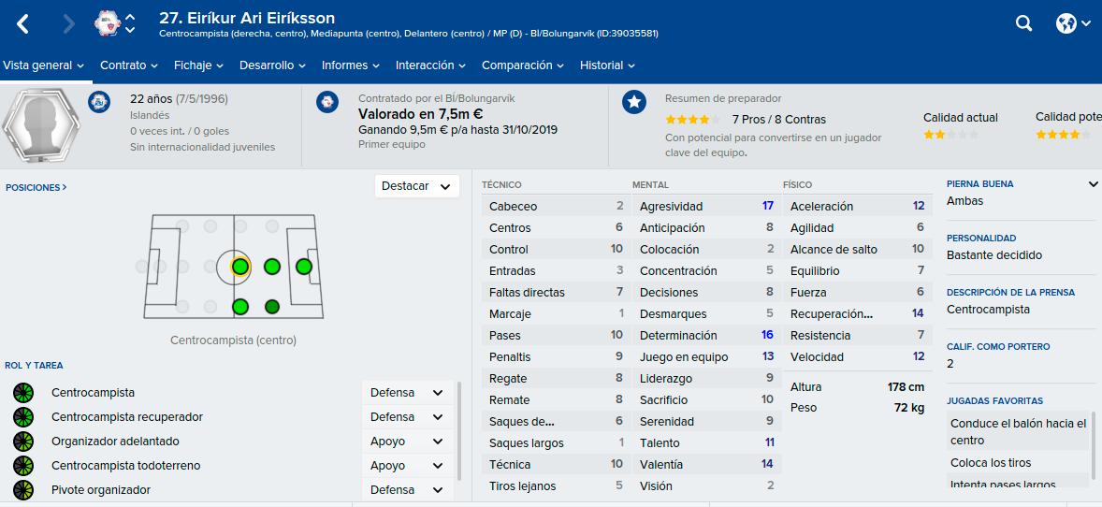The image size is (1102, 507).
Task: Go back with the left arrow
Action: [x=23, y=24]
